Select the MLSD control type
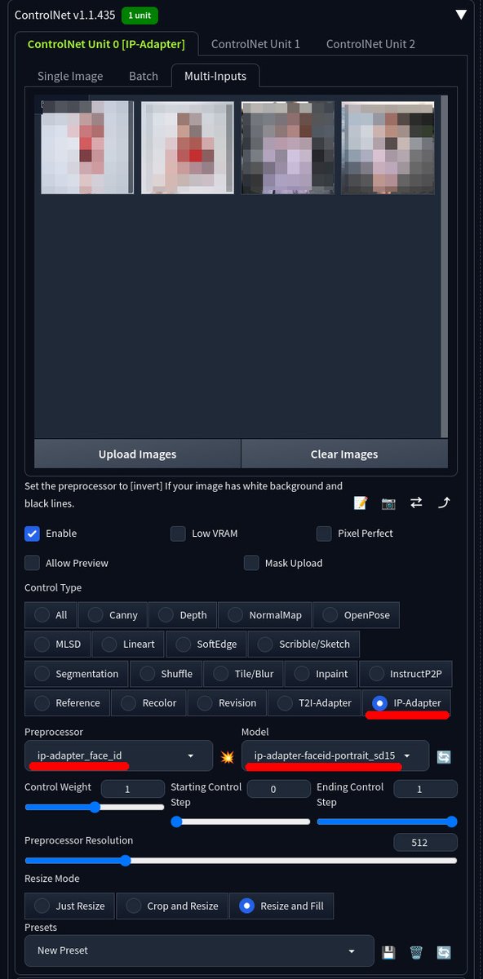The image size is (483, 979). point(58,644)
